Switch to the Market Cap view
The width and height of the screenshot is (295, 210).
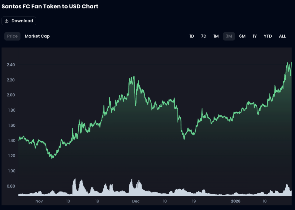pos(37,36)
